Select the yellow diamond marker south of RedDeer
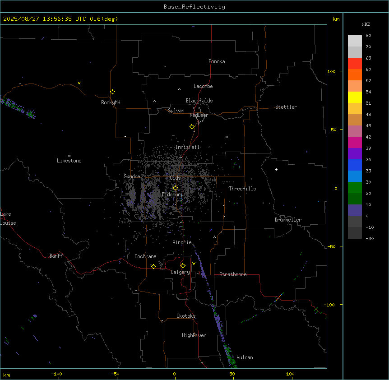The height and width of the screenshot is (380, 389). [192, 127]
